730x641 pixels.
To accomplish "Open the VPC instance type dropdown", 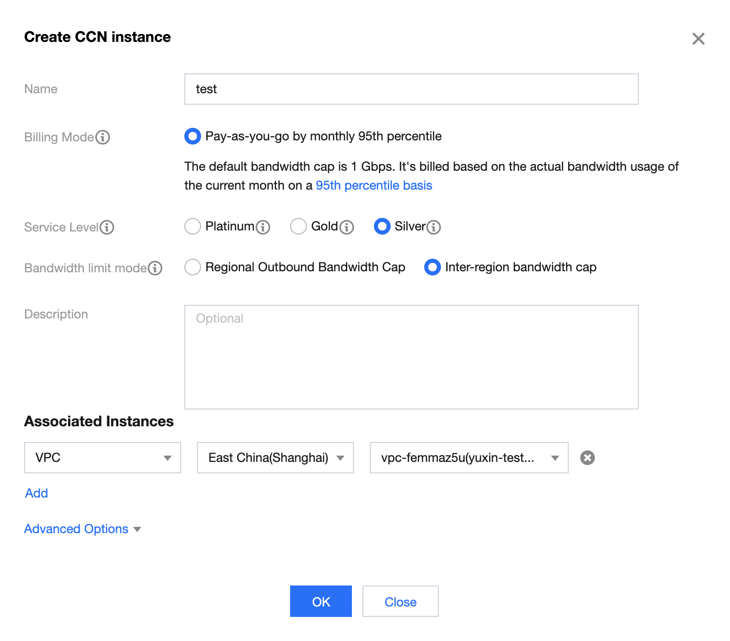I will (x=103, y=458).
